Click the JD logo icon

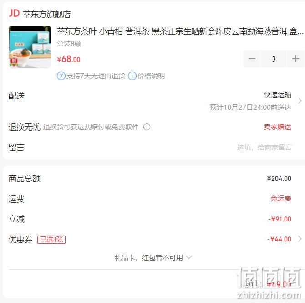[14, 14]
